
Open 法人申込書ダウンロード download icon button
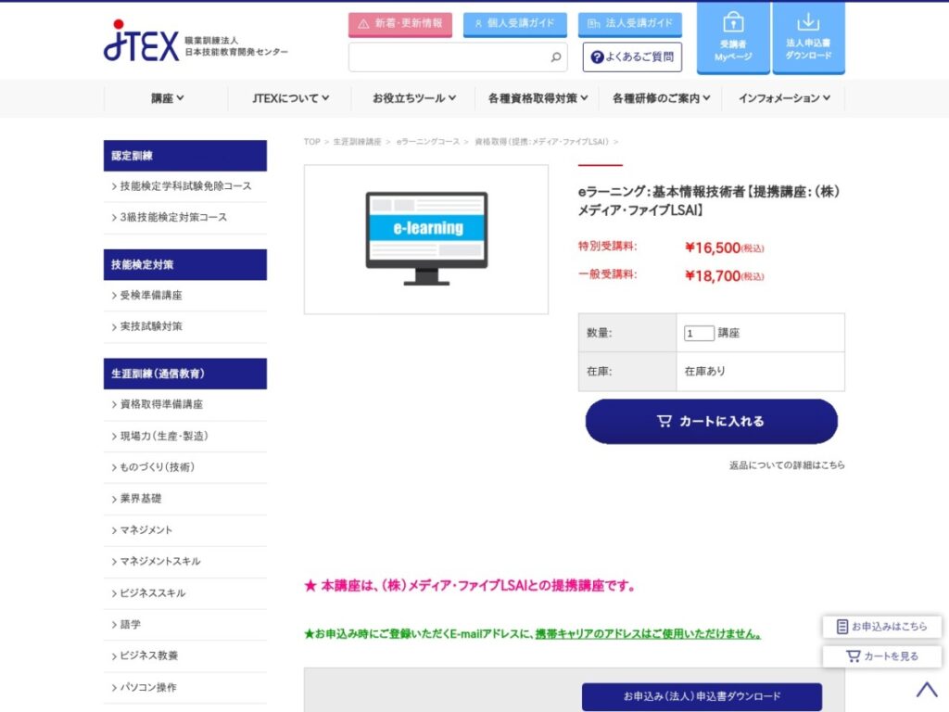(x=808, y=37)
